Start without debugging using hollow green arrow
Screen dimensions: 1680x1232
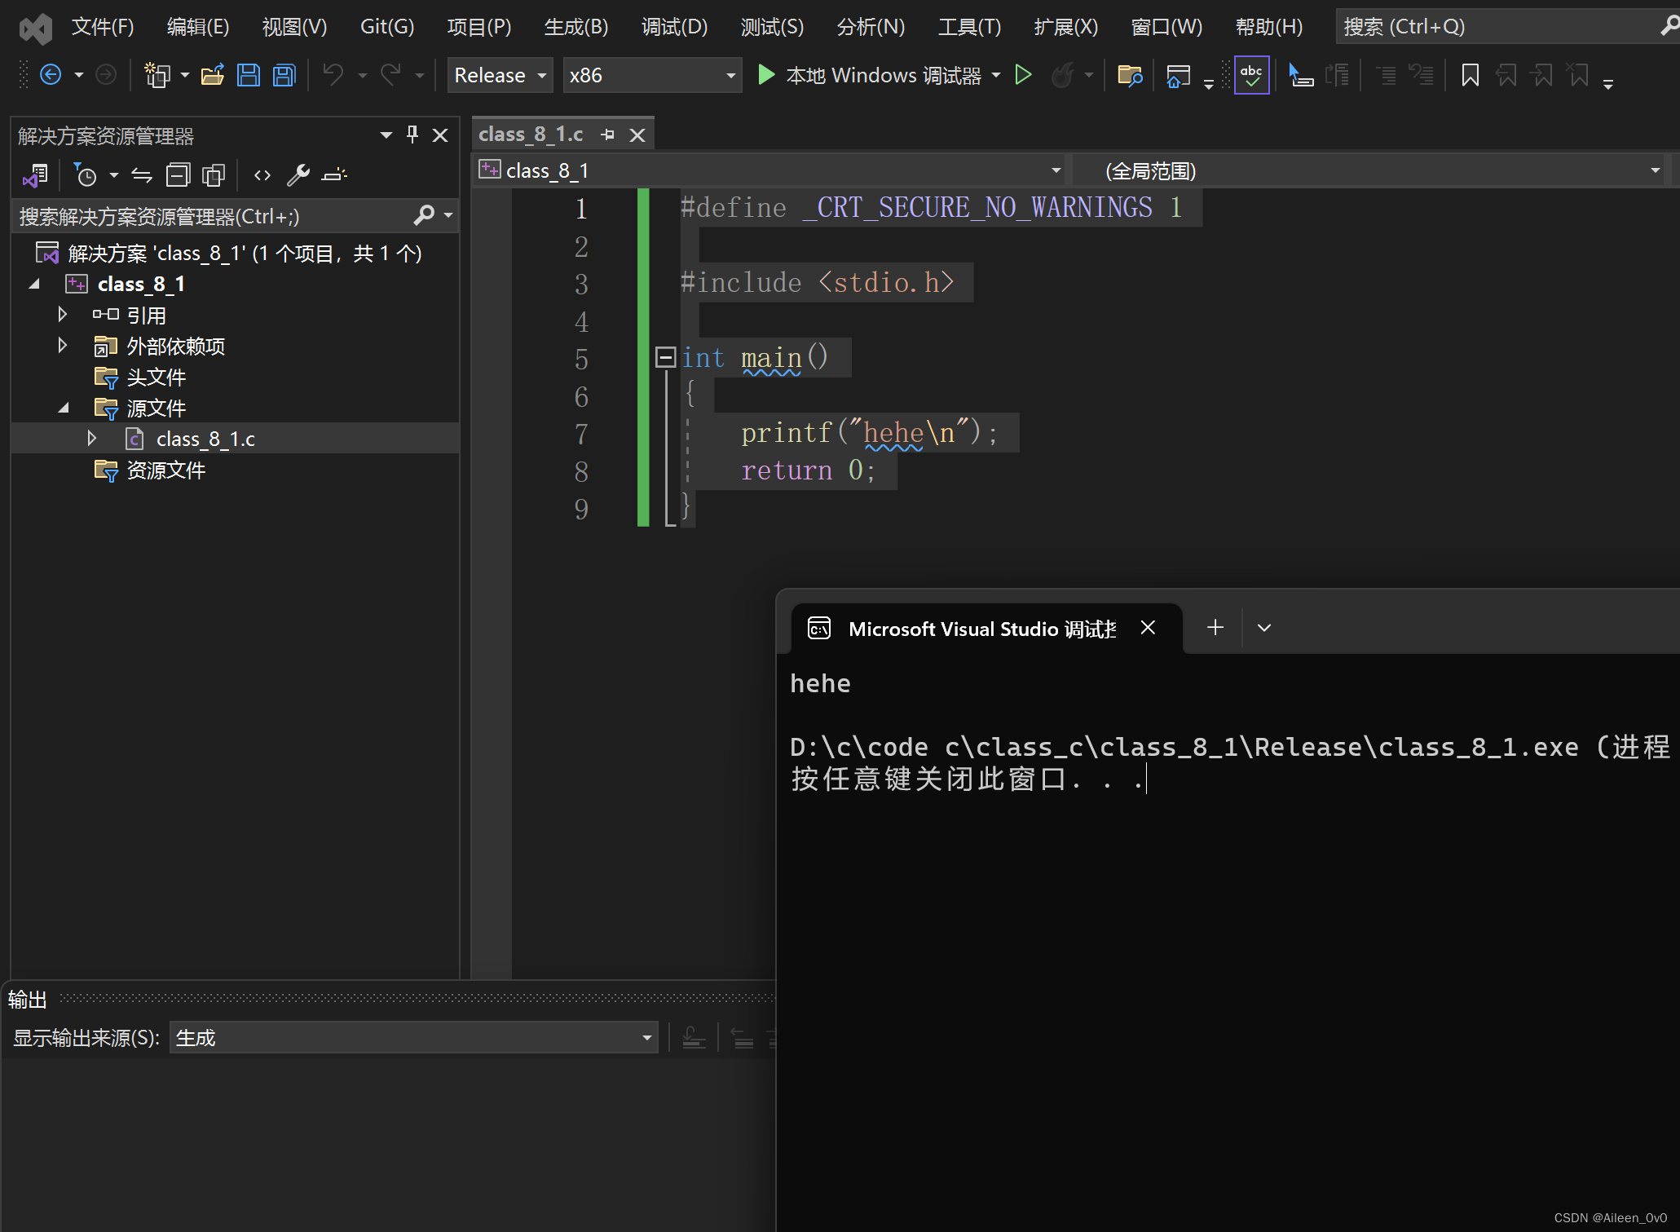tap(1023, 76)
